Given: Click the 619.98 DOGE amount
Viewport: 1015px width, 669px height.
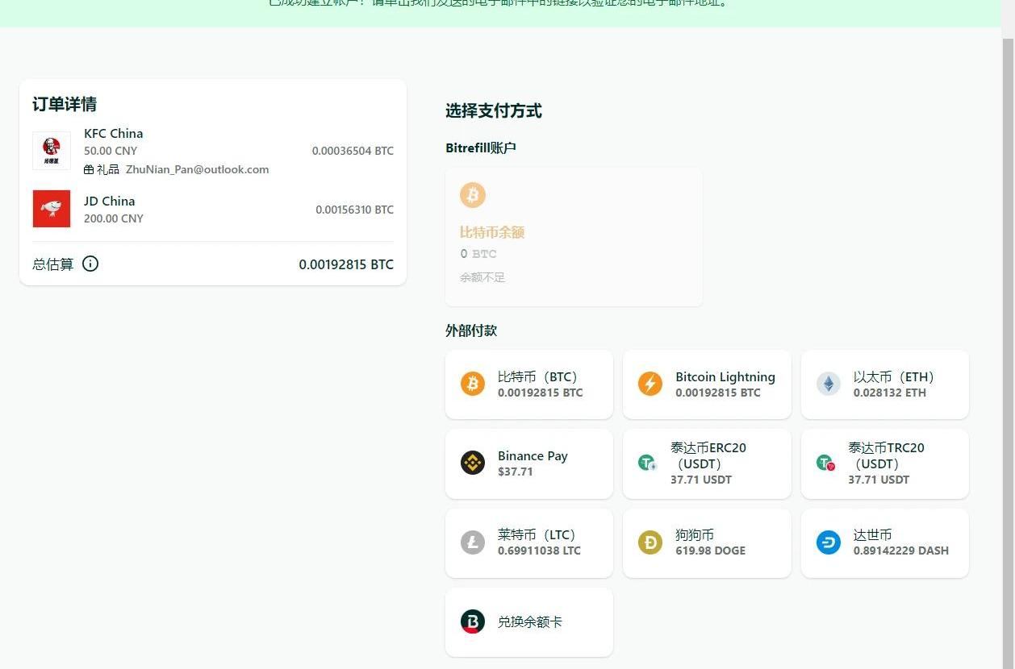Looking at the screenshot, I should [x=711, y=551].
